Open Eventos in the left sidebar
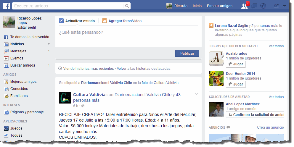 click(17, 58)
